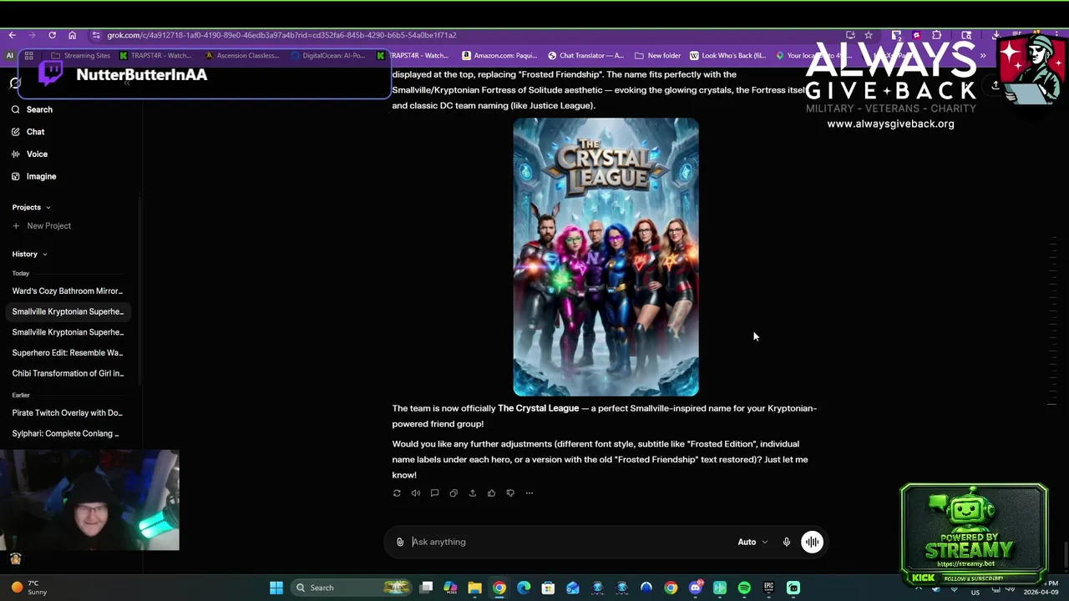Share the response via upload icon

(473, 493)
